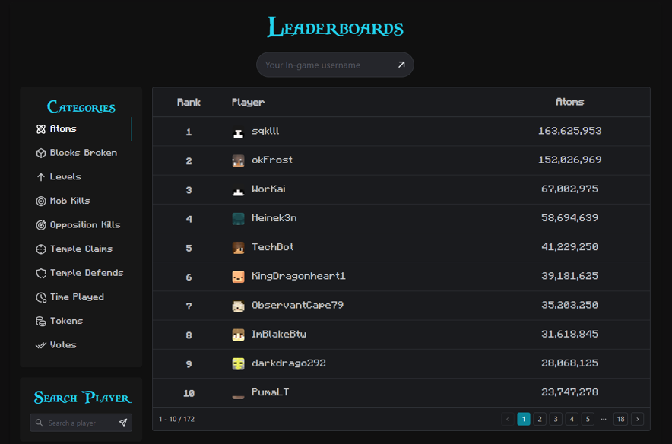Click the Votes checkmark icon

click(42, 344)
